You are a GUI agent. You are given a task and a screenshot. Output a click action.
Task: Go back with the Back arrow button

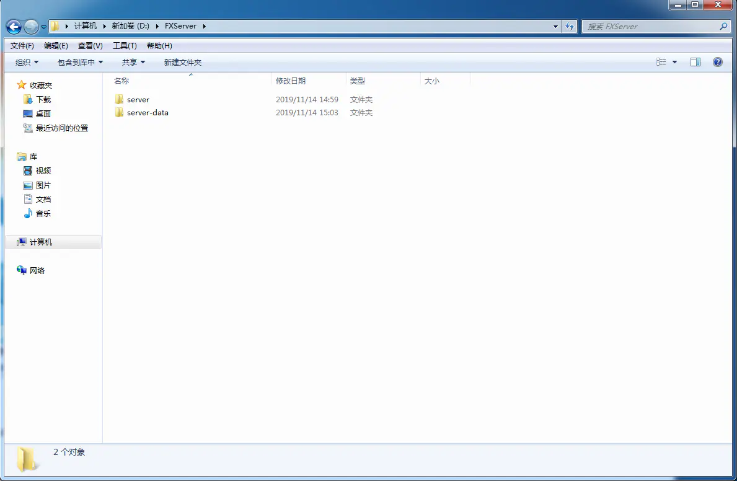coord(14,27)
